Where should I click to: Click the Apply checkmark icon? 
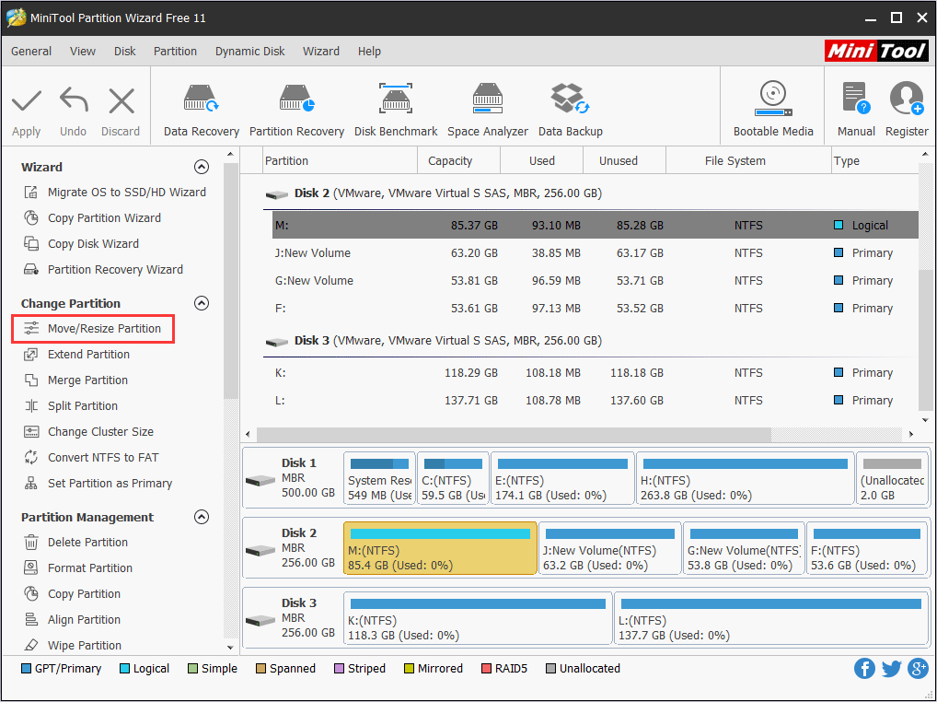(27, 100)
